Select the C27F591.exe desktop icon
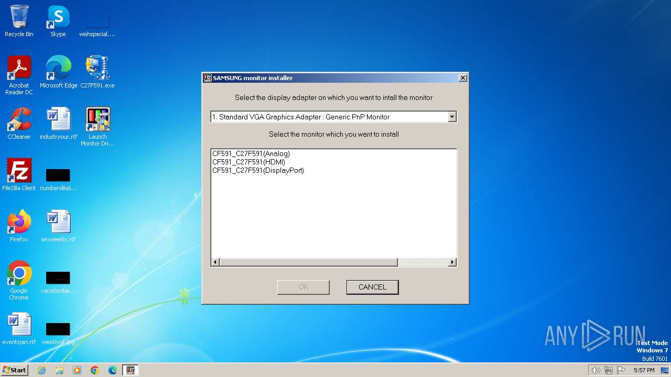Viewport: 671px width, 377px height. coord(98,72)
